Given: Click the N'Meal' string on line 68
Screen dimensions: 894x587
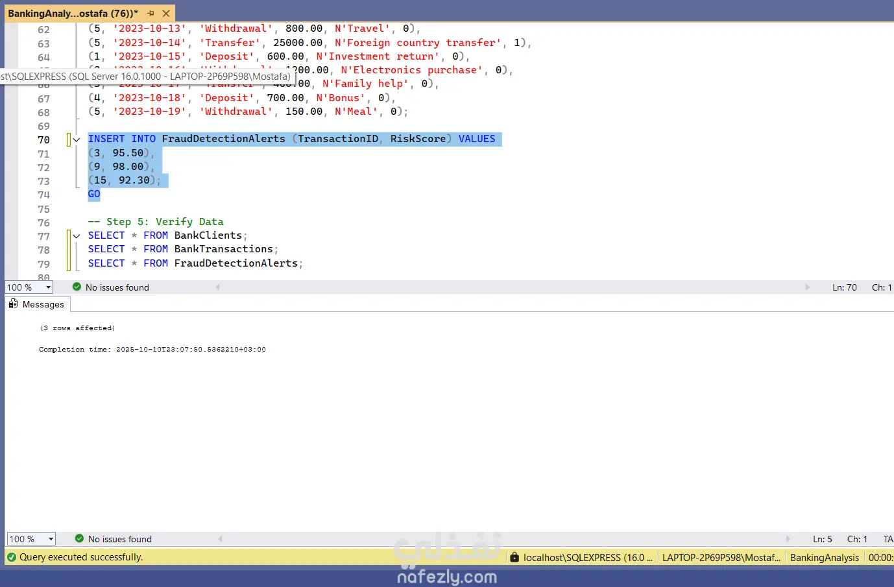Looking at the screenshot, I should click(x=356, y=112).
